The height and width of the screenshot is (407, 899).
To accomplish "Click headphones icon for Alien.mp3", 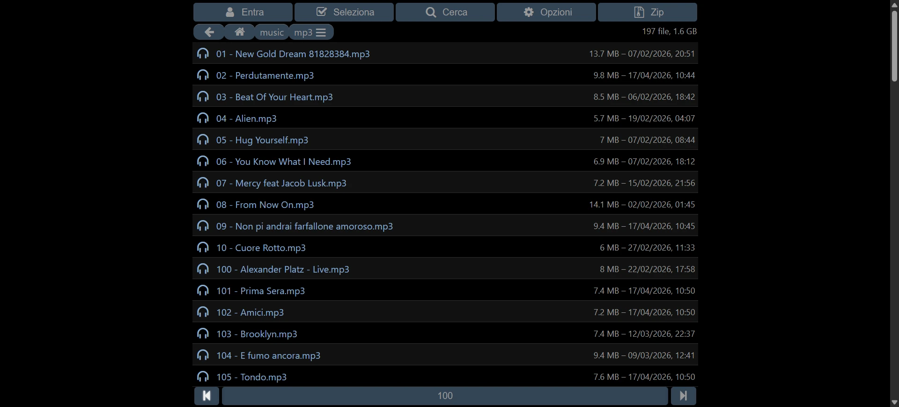I will [203, 118].
